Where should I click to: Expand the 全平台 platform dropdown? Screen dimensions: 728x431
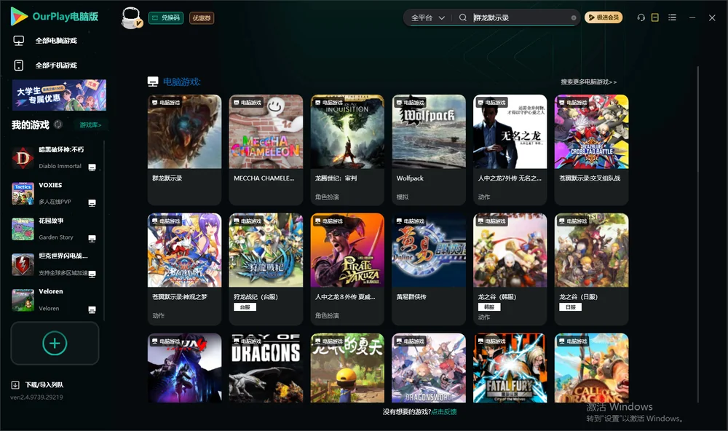point(427,17)
